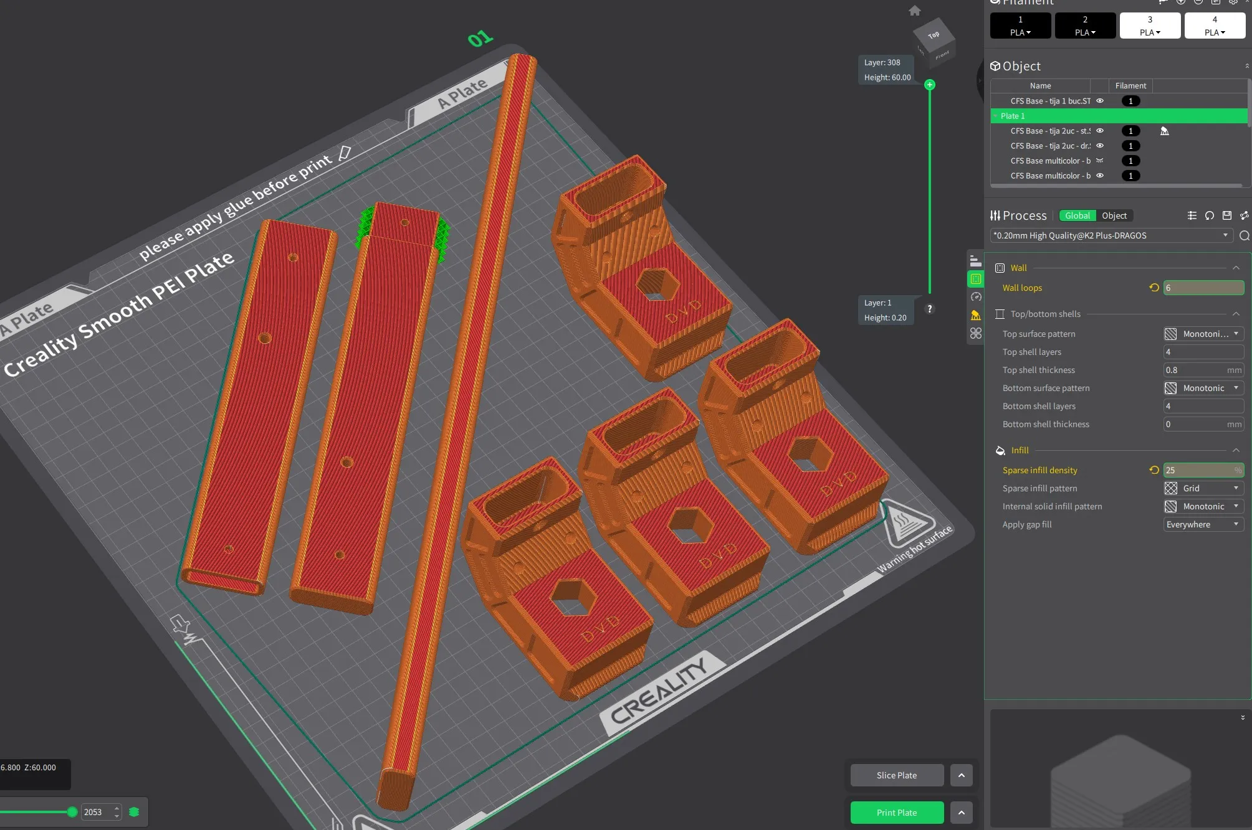Hide CFS Base - tija 2uc - dr object

coord(1100,146)
